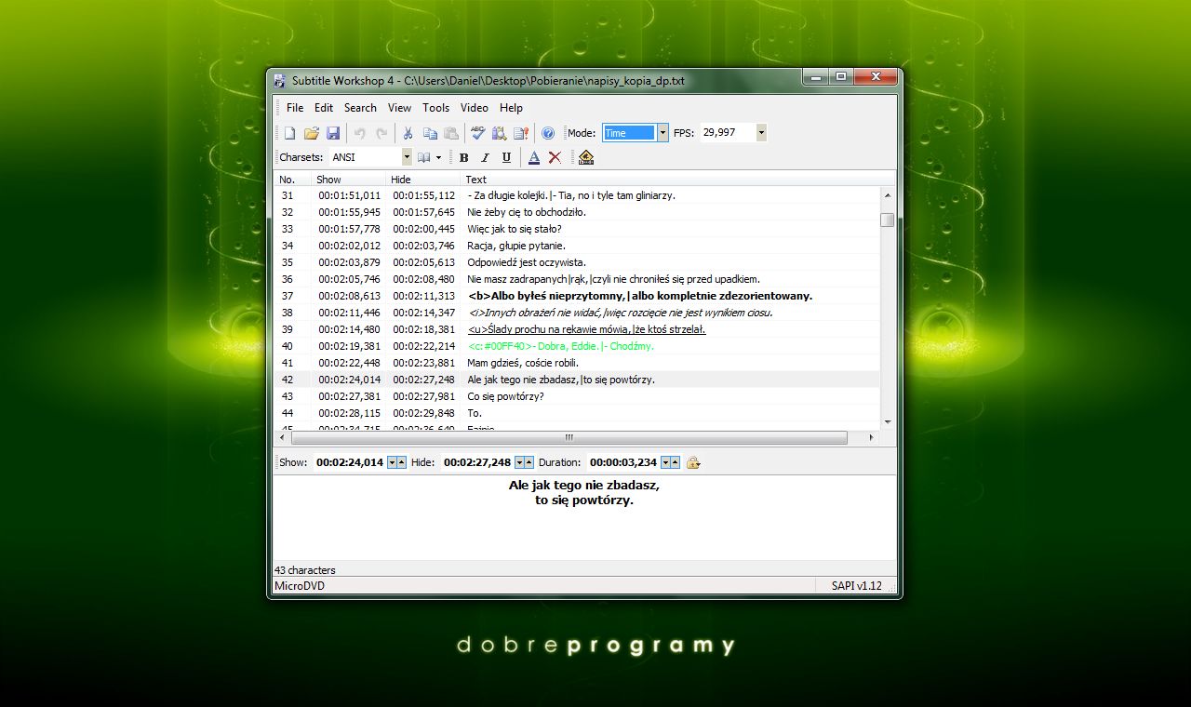Click the Paste clipboard icon
Screen dimensions: 1191x707
coord(451,133)
